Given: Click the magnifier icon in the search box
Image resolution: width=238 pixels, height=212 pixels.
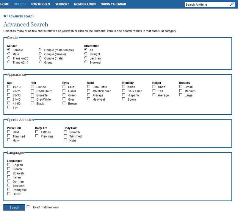Looking at the screenshot, I should pyautogui.click(x=232, y=4).
